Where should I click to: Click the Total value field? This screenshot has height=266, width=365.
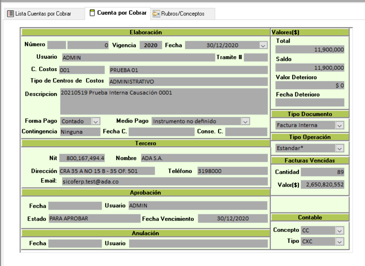pos(310,49)
